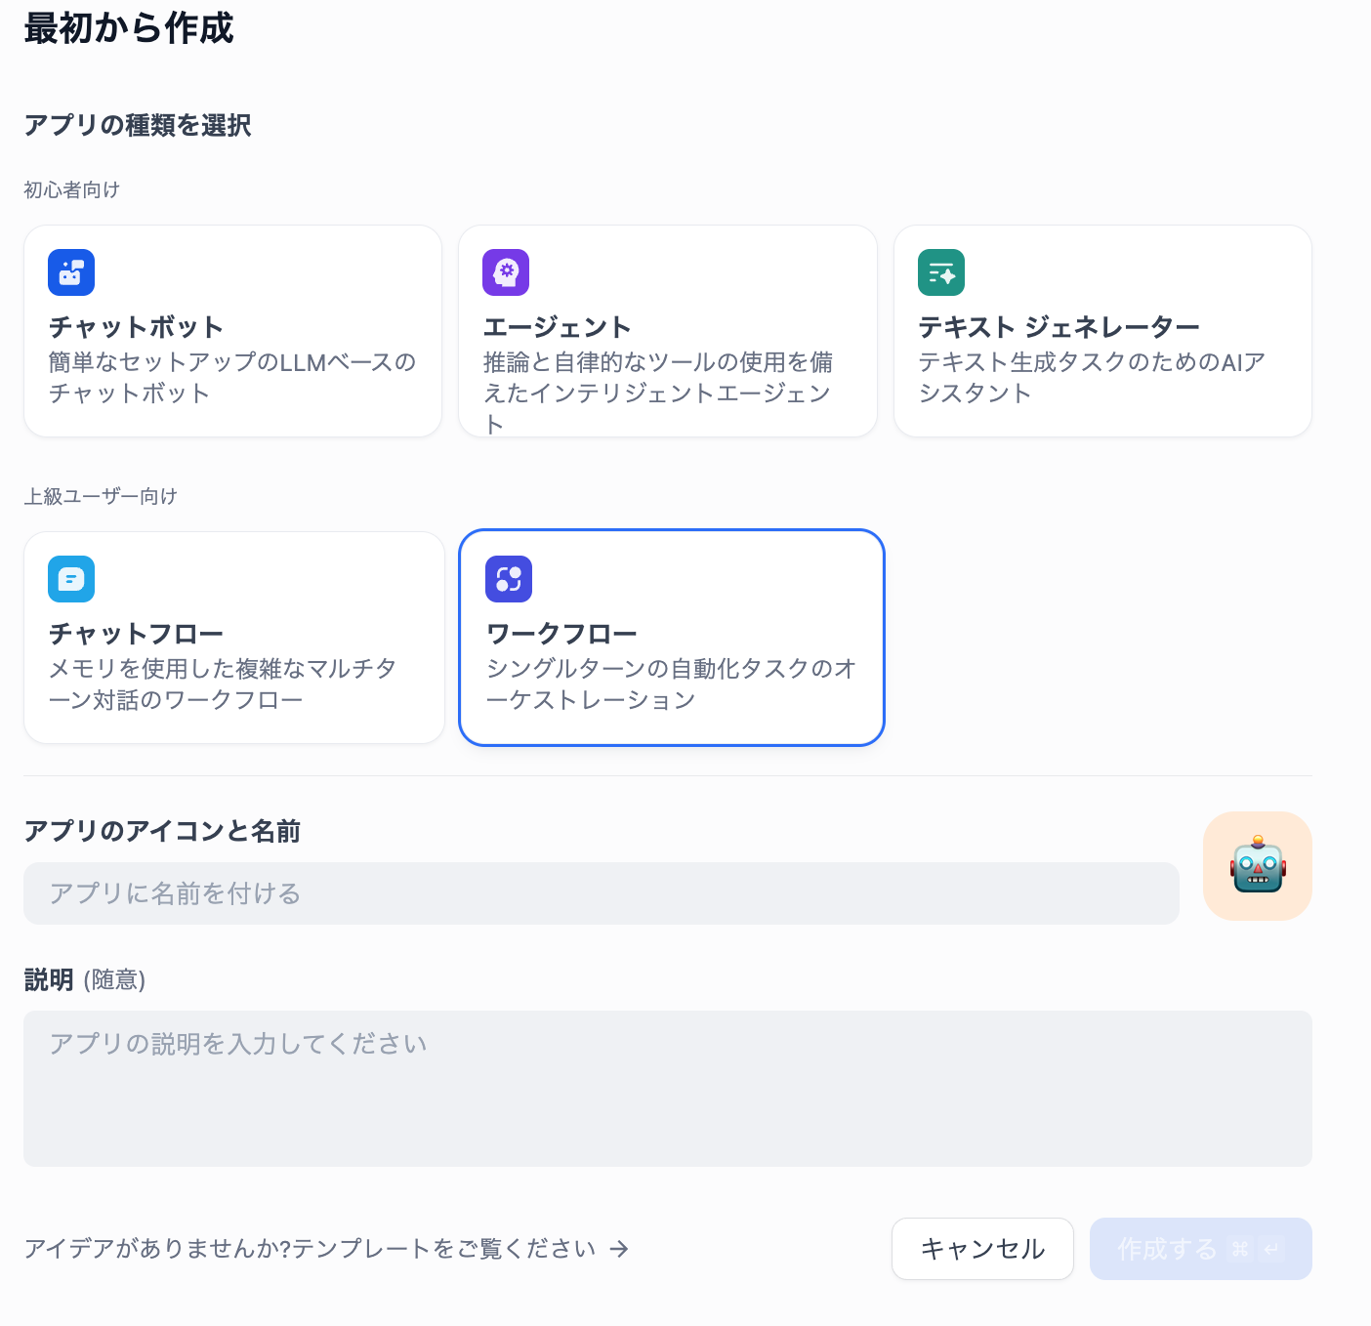Click the テキスト ジェネレーター green icon
This screenshot has width=1371, height=1326.
[940, 272]
